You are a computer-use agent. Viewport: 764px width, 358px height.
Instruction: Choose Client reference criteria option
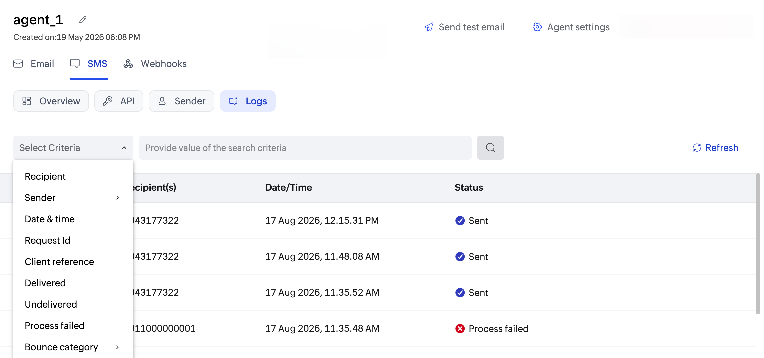tap(73, 262)
